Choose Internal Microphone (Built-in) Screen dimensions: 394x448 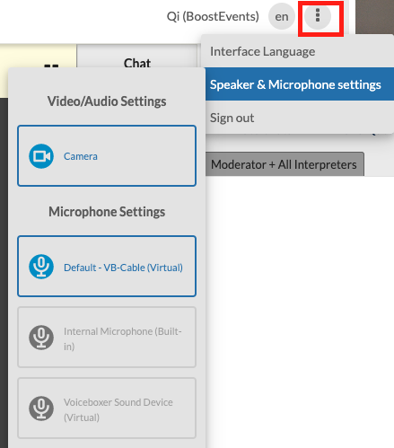pyautogui.click(x=107, y=338)
